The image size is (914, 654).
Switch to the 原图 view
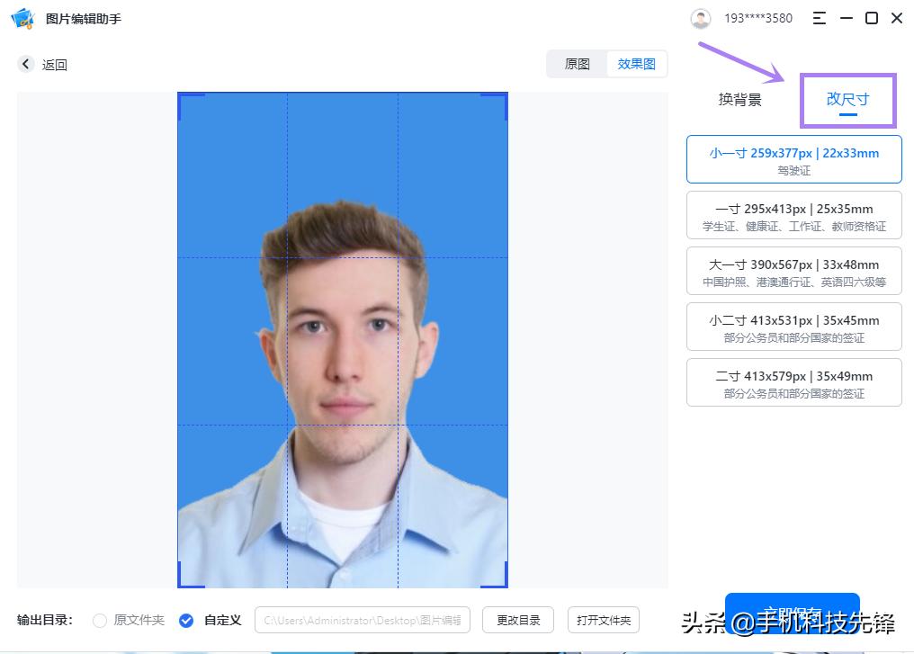click(x=577, y=64)
